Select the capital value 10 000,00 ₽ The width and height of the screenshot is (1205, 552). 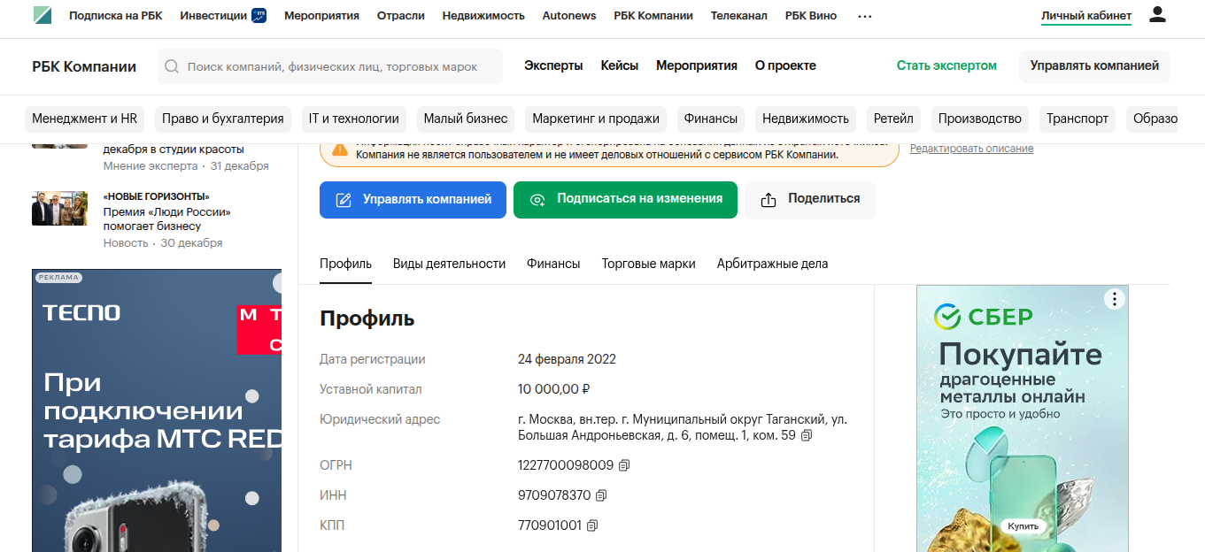point(554,389)
